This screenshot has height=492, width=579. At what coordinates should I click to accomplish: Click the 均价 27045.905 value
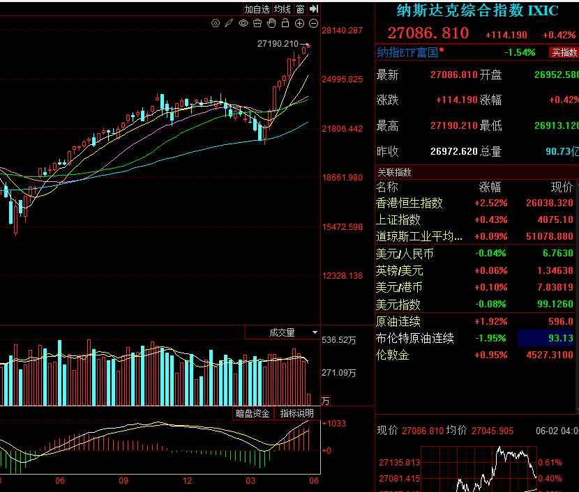point(492,431)
